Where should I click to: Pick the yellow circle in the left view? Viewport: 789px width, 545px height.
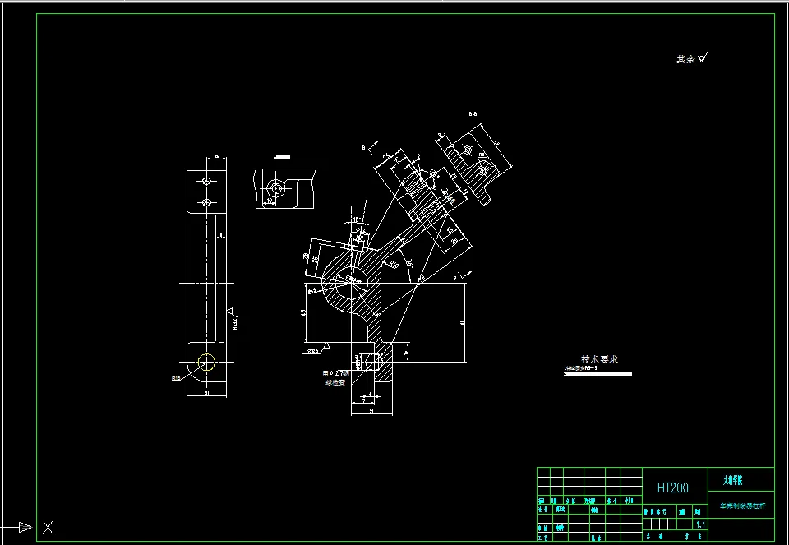click(x=206, y=362)
